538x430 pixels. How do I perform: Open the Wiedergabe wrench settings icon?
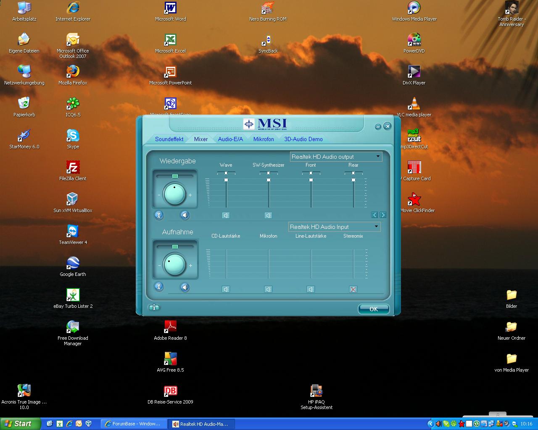point(159,215)
